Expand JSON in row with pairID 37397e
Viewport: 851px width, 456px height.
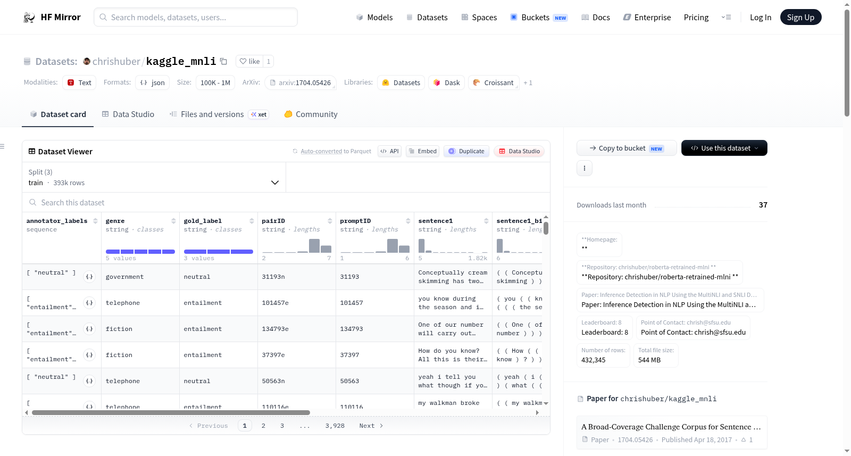click(x=89, y=355)
